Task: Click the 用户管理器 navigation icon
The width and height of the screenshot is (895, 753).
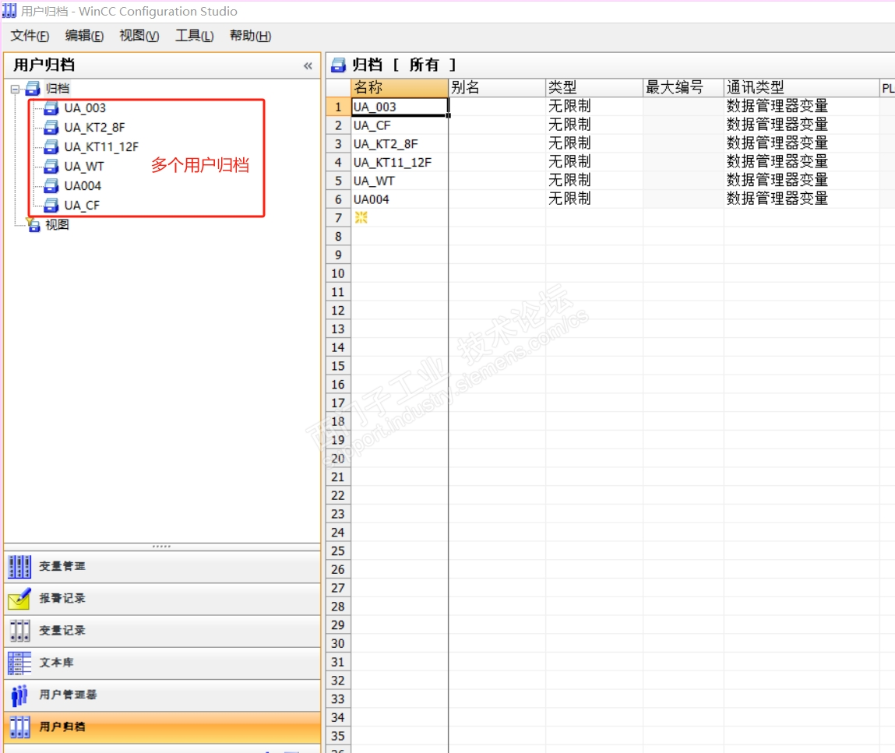Action: point(19,695)
